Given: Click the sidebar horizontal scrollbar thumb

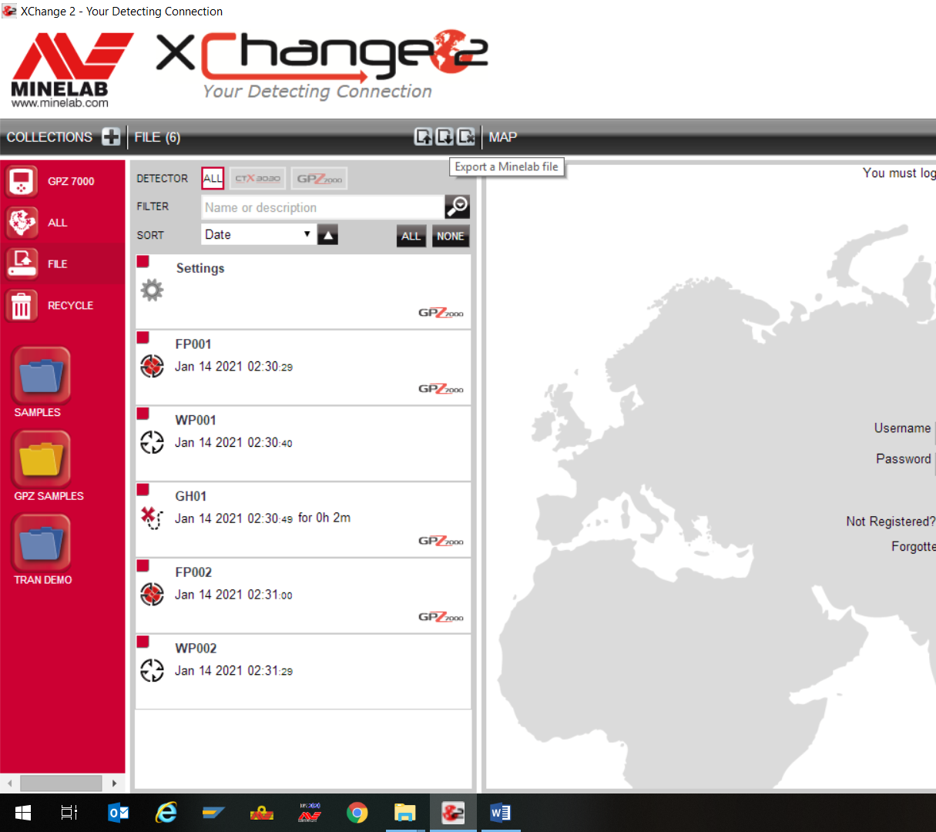Looking at the screenshot, I should 61,783.
